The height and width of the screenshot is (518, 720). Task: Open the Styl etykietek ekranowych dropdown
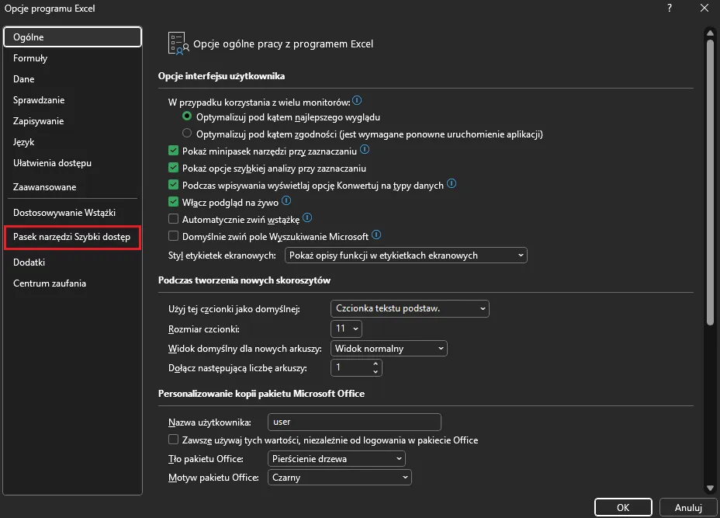pyautogui.click(x=406, y=255)
